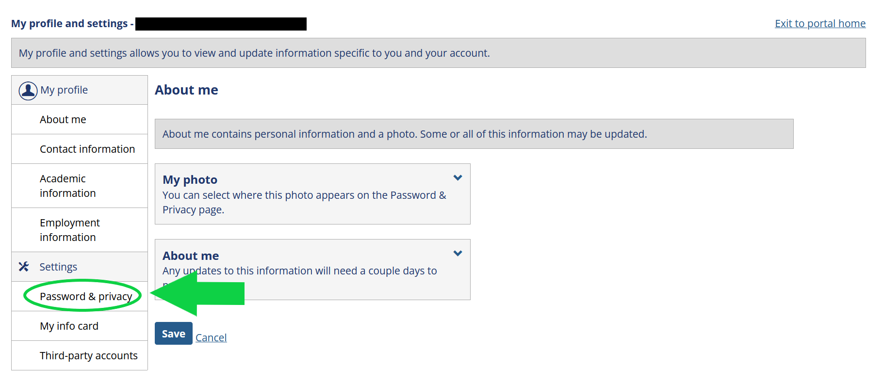The height and width of the screenshot is (384, 883).
Task: Click the Save button
Action: 174,334
